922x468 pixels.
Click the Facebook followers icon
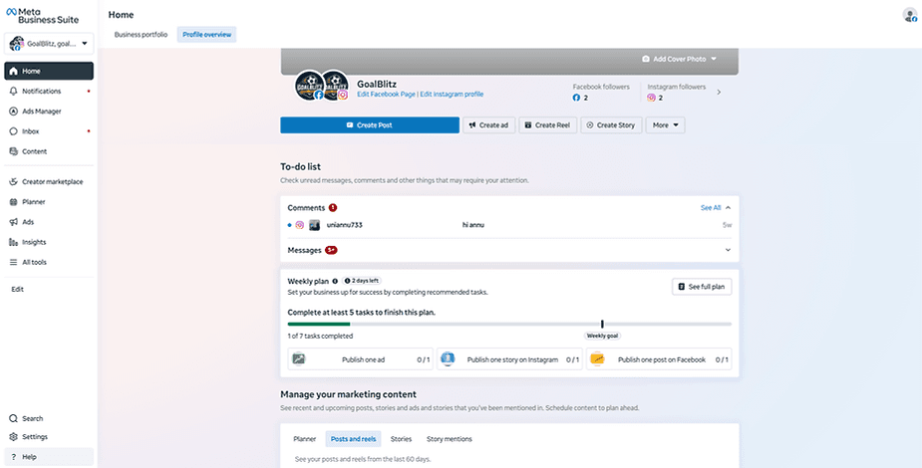tap(576, 98)
